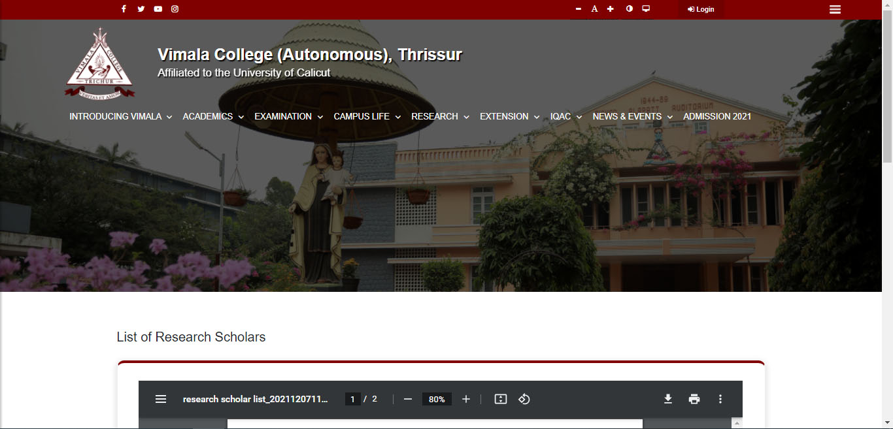893x429 pixels.
Task: Open the Admission 2021 menu item
Action: pyautogui.click(x=717, y=116)
